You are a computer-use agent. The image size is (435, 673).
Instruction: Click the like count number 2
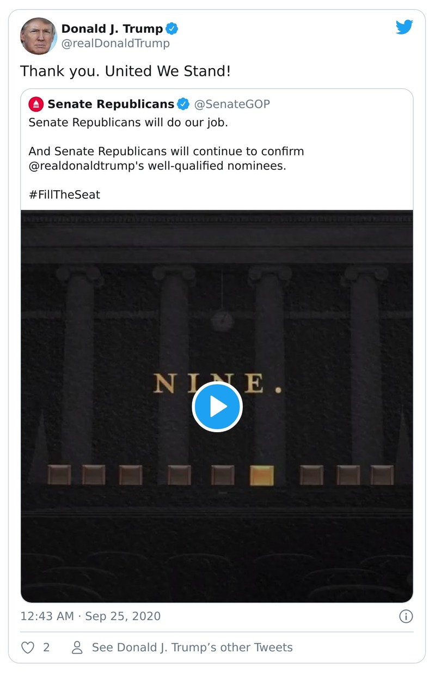click(46, 647)
